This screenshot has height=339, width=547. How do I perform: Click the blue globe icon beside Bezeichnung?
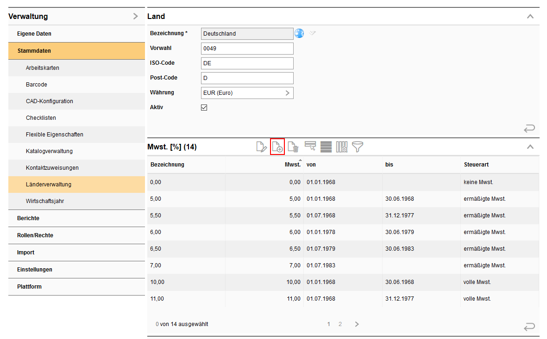tap(299, 33)
